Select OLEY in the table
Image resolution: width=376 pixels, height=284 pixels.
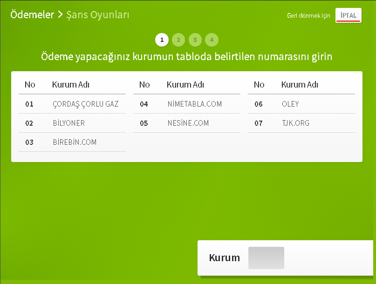[290, 104]
